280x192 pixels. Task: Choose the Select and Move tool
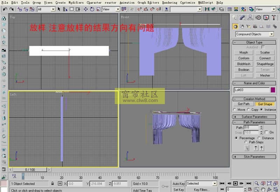(86, 9)
